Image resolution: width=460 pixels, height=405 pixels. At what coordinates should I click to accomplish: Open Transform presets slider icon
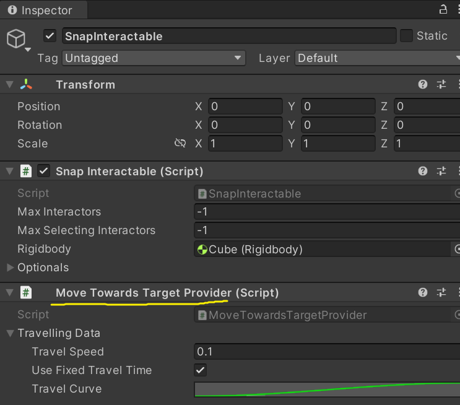[x=441, y=84]
